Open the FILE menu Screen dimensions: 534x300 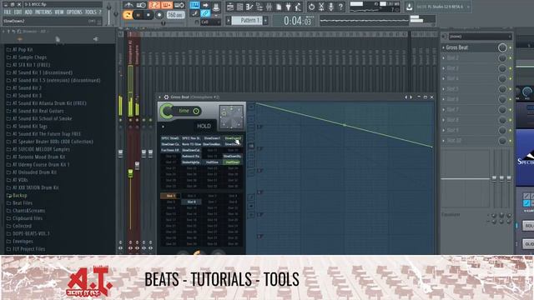[x=8, y=12]
